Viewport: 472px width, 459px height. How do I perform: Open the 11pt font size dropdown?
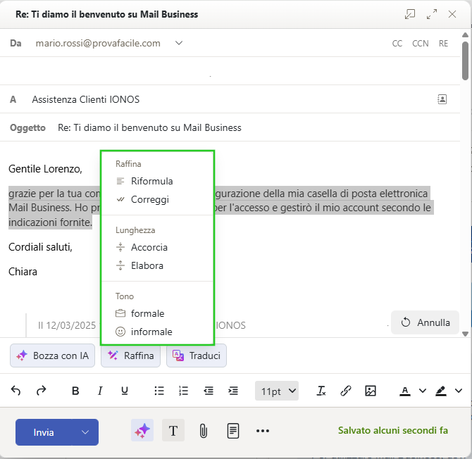pos(279,391)
